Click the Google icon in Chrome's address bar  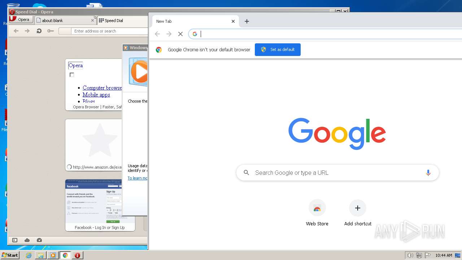pyautogui.click(x=195, y=34)
